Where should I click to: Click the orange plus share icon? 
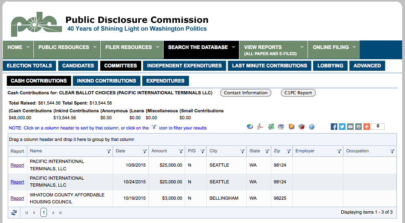click(367, 127)
